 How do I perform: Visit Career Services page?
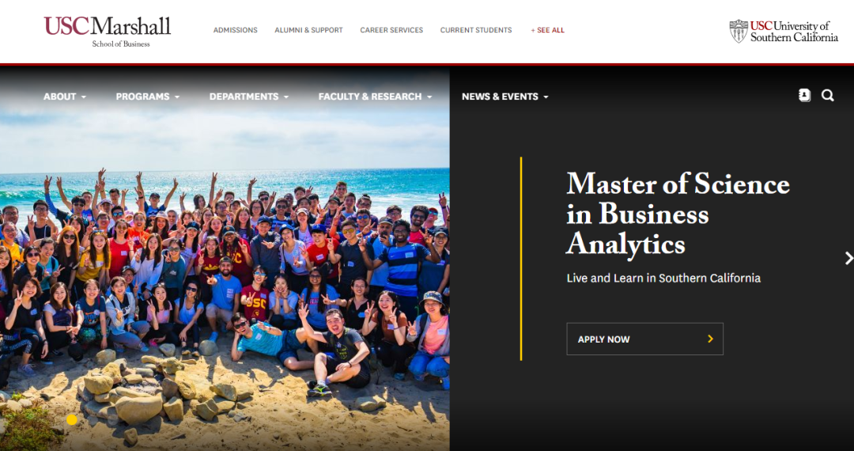pyautogui.click(x=391, y=30)
